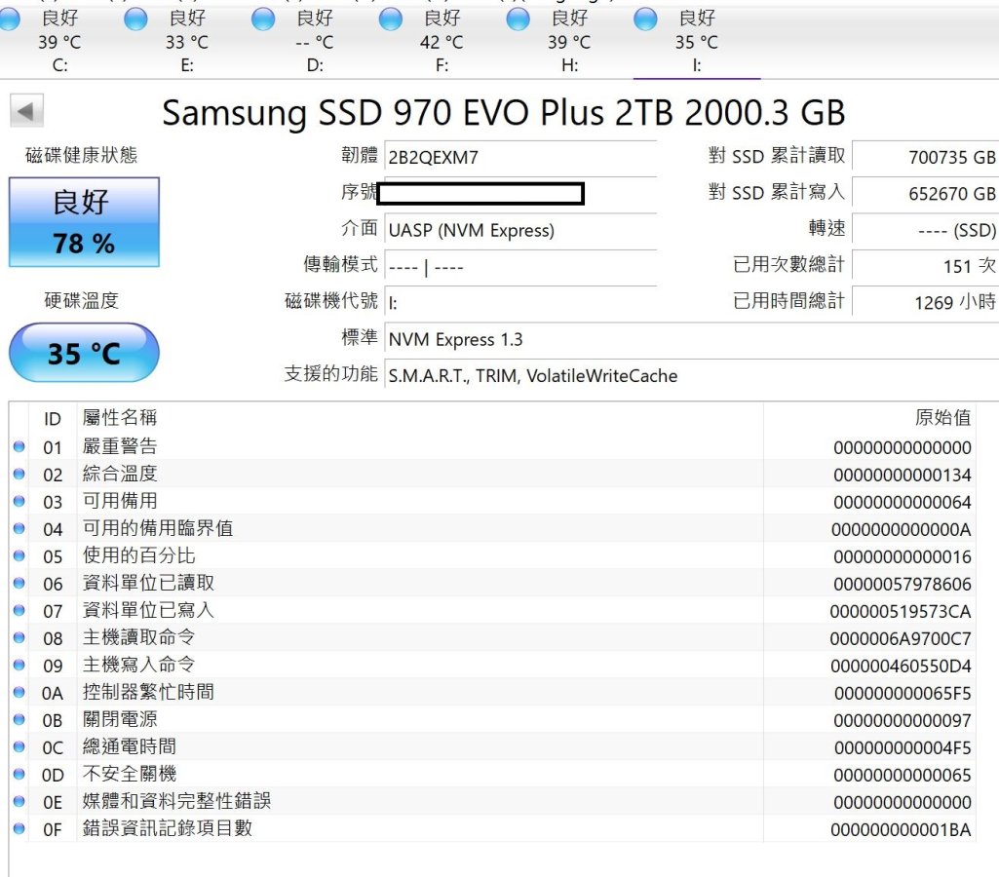The image size is (999, 877).
Task: Select the 主機讀取命令 attribute name
Action: coord(139,637)
